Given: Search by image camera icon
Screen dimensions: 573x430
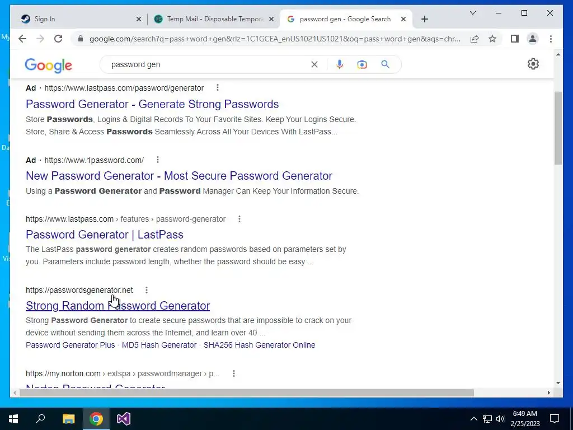Looking at the screenshot, I should click(x=362, y=65).
